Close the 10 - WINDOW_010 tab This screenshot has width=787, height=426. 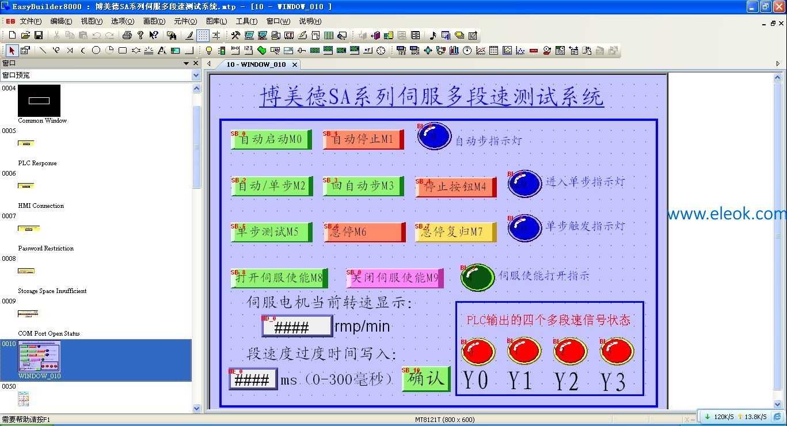click(294, 64)
